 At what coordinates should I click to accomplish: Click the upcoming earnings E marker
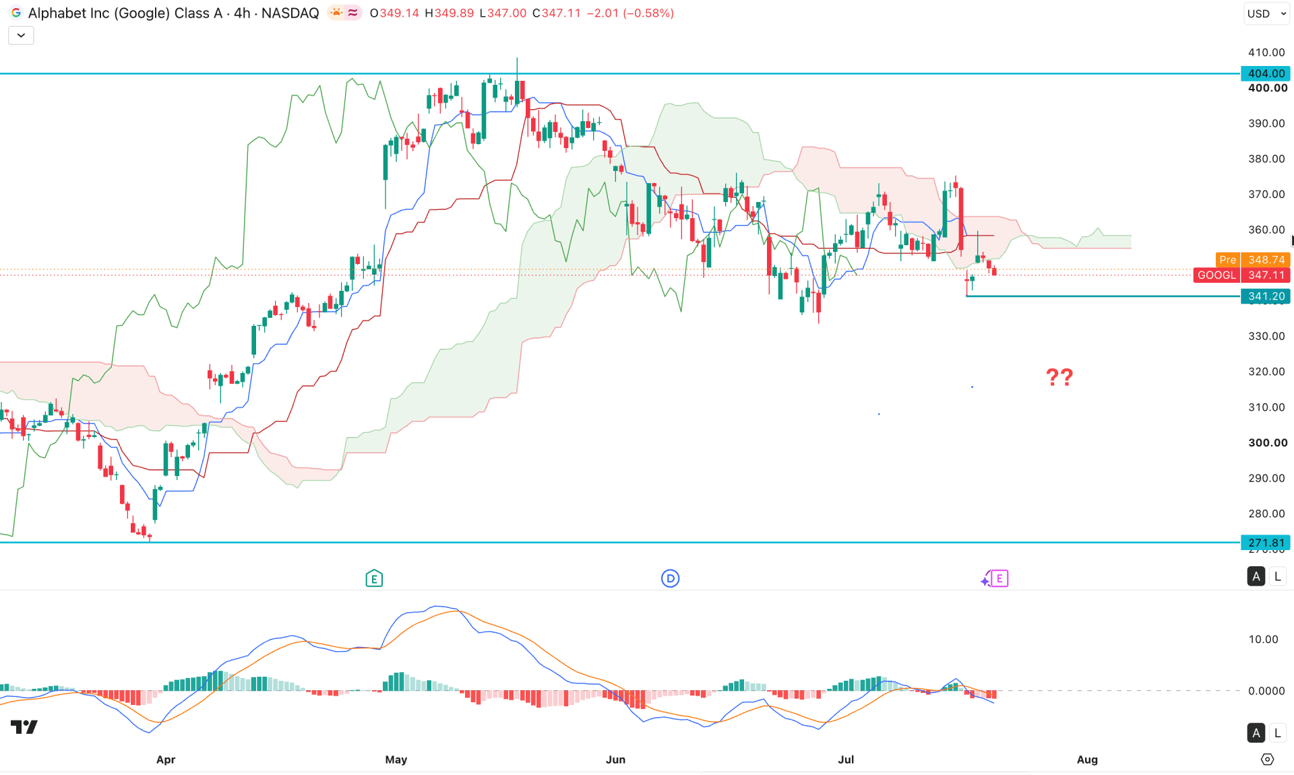pyautogui.click(x=999, y=578)
